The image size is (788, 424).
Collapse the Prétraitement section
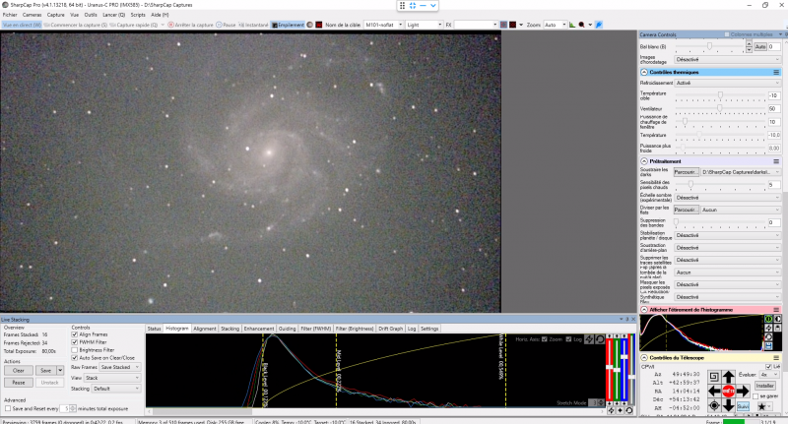(644, 161)
